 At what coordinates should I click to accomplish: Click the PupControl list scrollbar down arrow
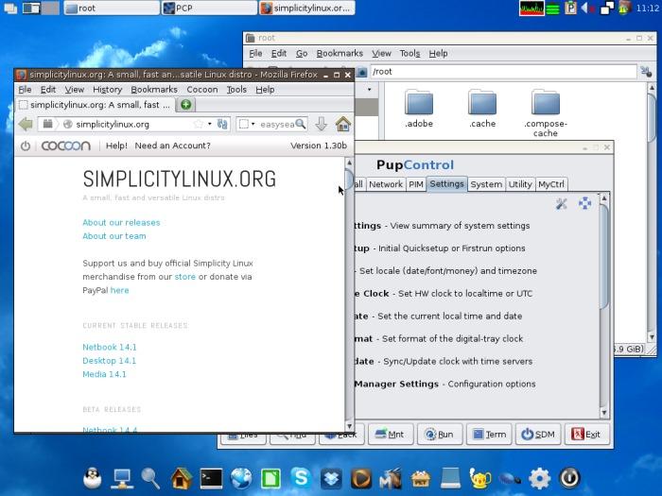pyautogui.click(x=603, y=412)
